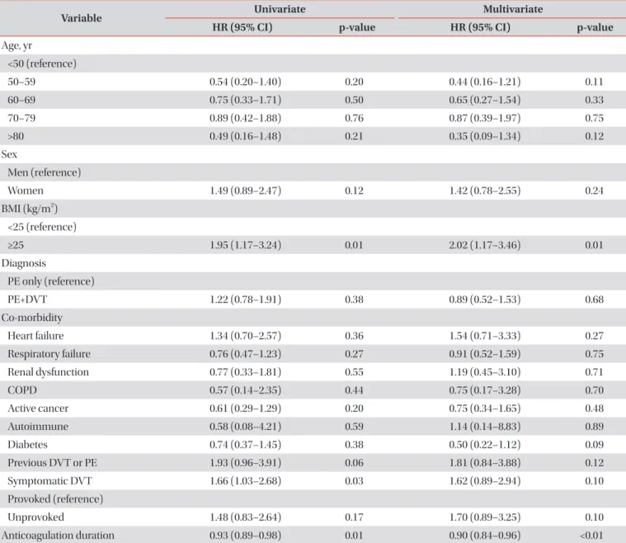The height and width of the screenshot is (543, 626).
Task: Click univariate HR '0.54 (0.20–1.40)'
Action: (246, 82)
